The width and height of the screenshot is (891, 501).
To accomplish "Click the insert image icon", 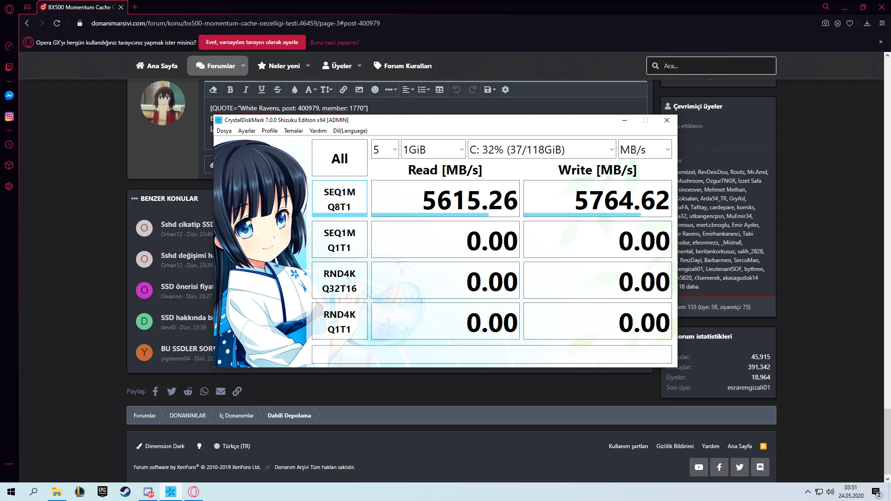I will tap(359, 90).
